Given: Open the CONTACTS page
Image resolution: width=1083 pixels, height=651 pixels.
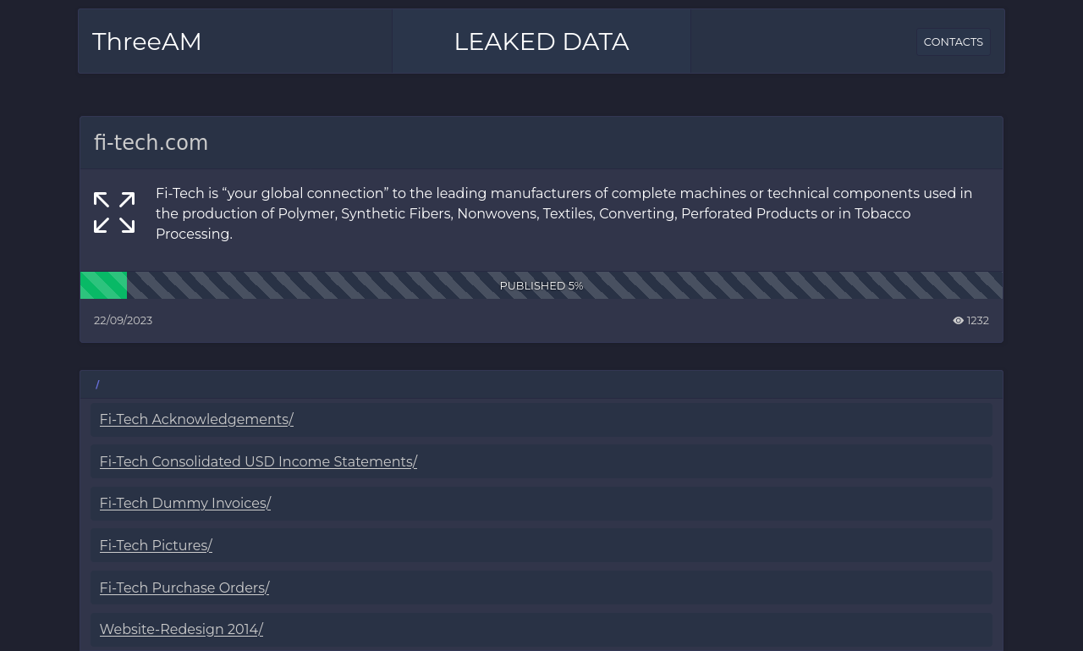Looking at the screenshot, I should 953,42.
